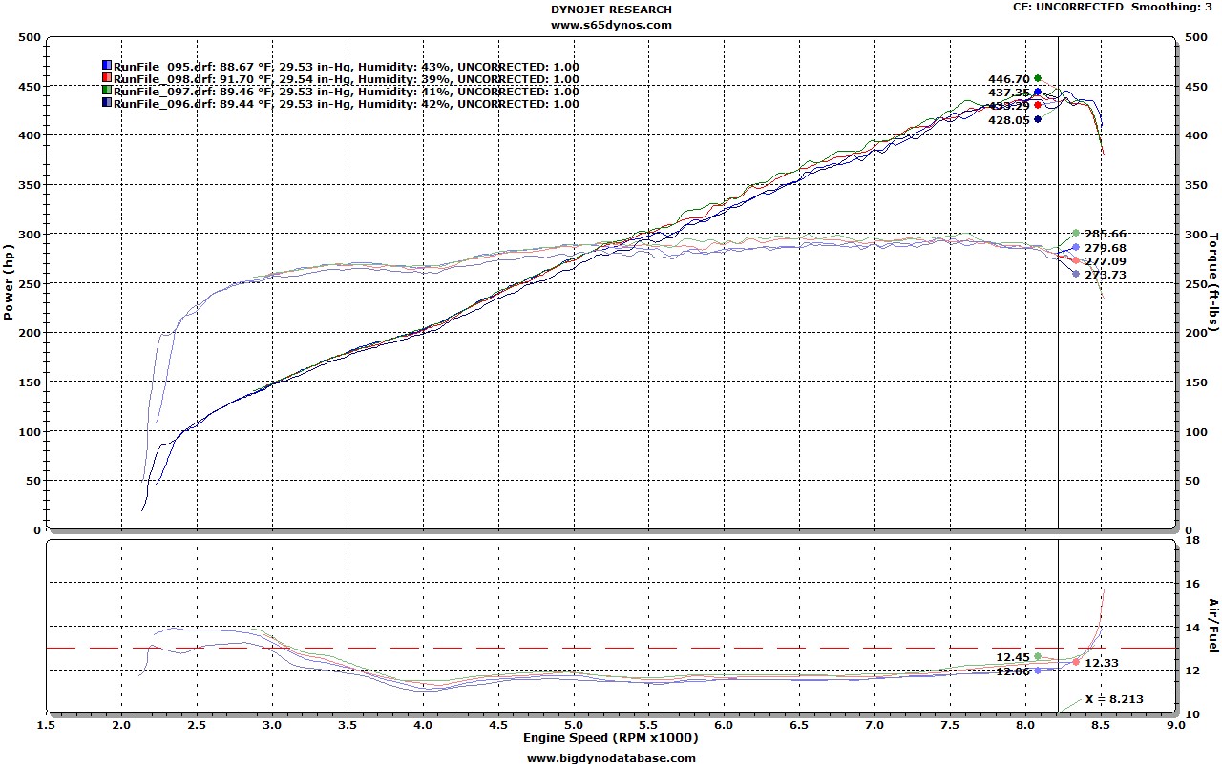
Task: Click the red 277.09 torque marker dot
Action: click(1076, 260)
